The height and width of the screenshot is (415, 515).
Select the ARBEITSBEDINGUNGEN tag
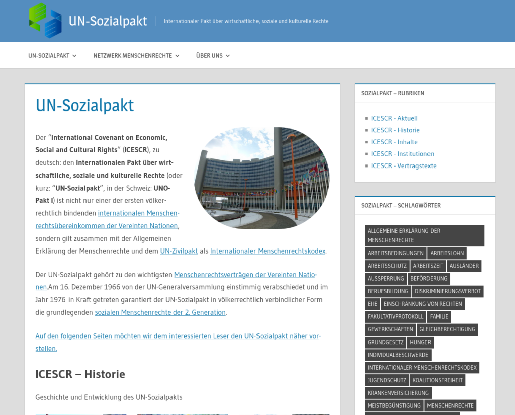(395, 253)
